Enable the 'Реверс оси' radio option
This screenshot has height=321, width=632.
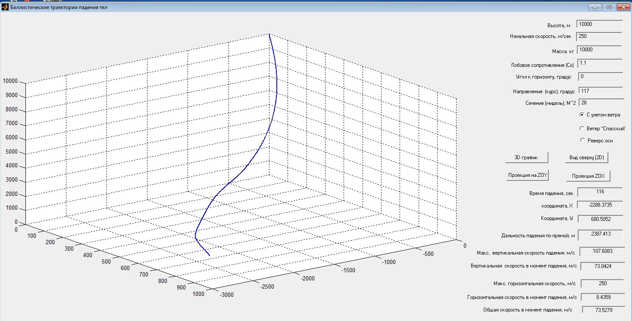pyautogui.click(x=582, y=140)
